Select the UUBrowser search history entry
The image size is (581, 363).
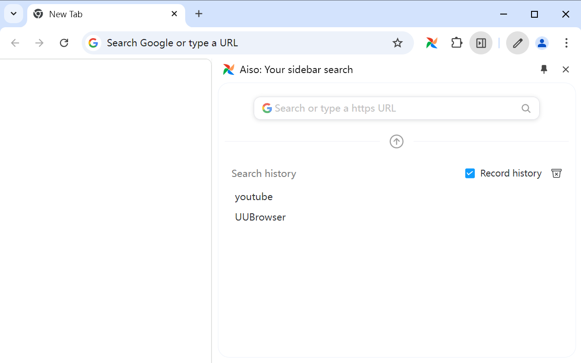pyautogui.click(x=260, y=217)
